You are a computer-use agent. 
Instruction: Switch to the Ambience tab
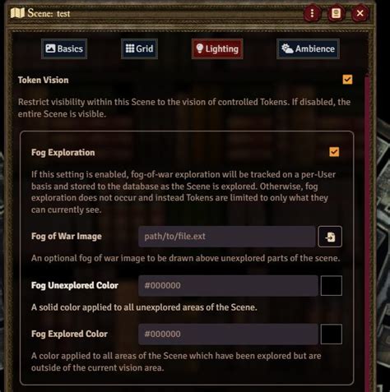[308, 48]
